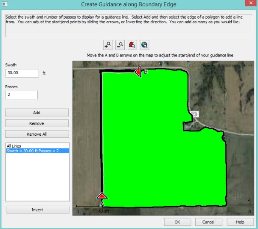
Task: Select the All Lines list entry
Action: pyautogui.click(x=14, y=146)
